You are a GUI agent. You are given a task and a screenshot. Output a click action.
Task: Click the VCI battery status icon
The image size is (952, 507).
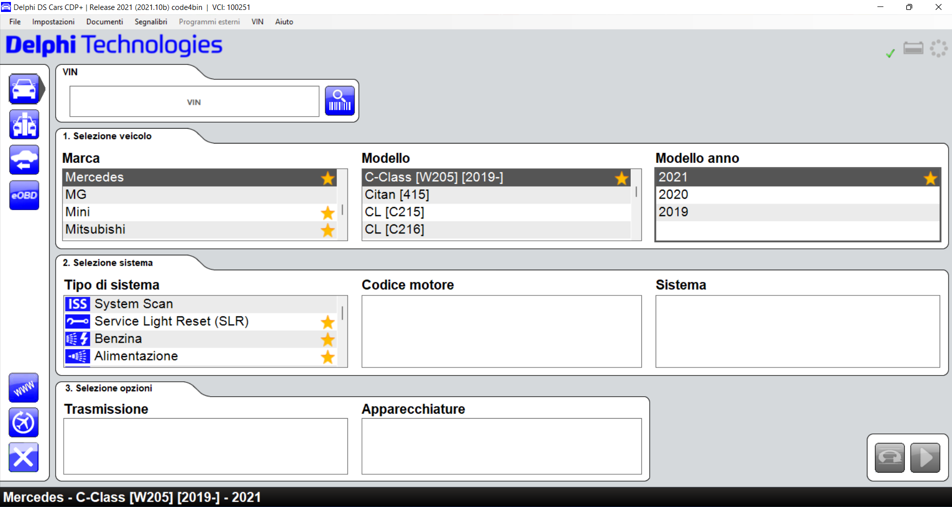click(913, 48)
